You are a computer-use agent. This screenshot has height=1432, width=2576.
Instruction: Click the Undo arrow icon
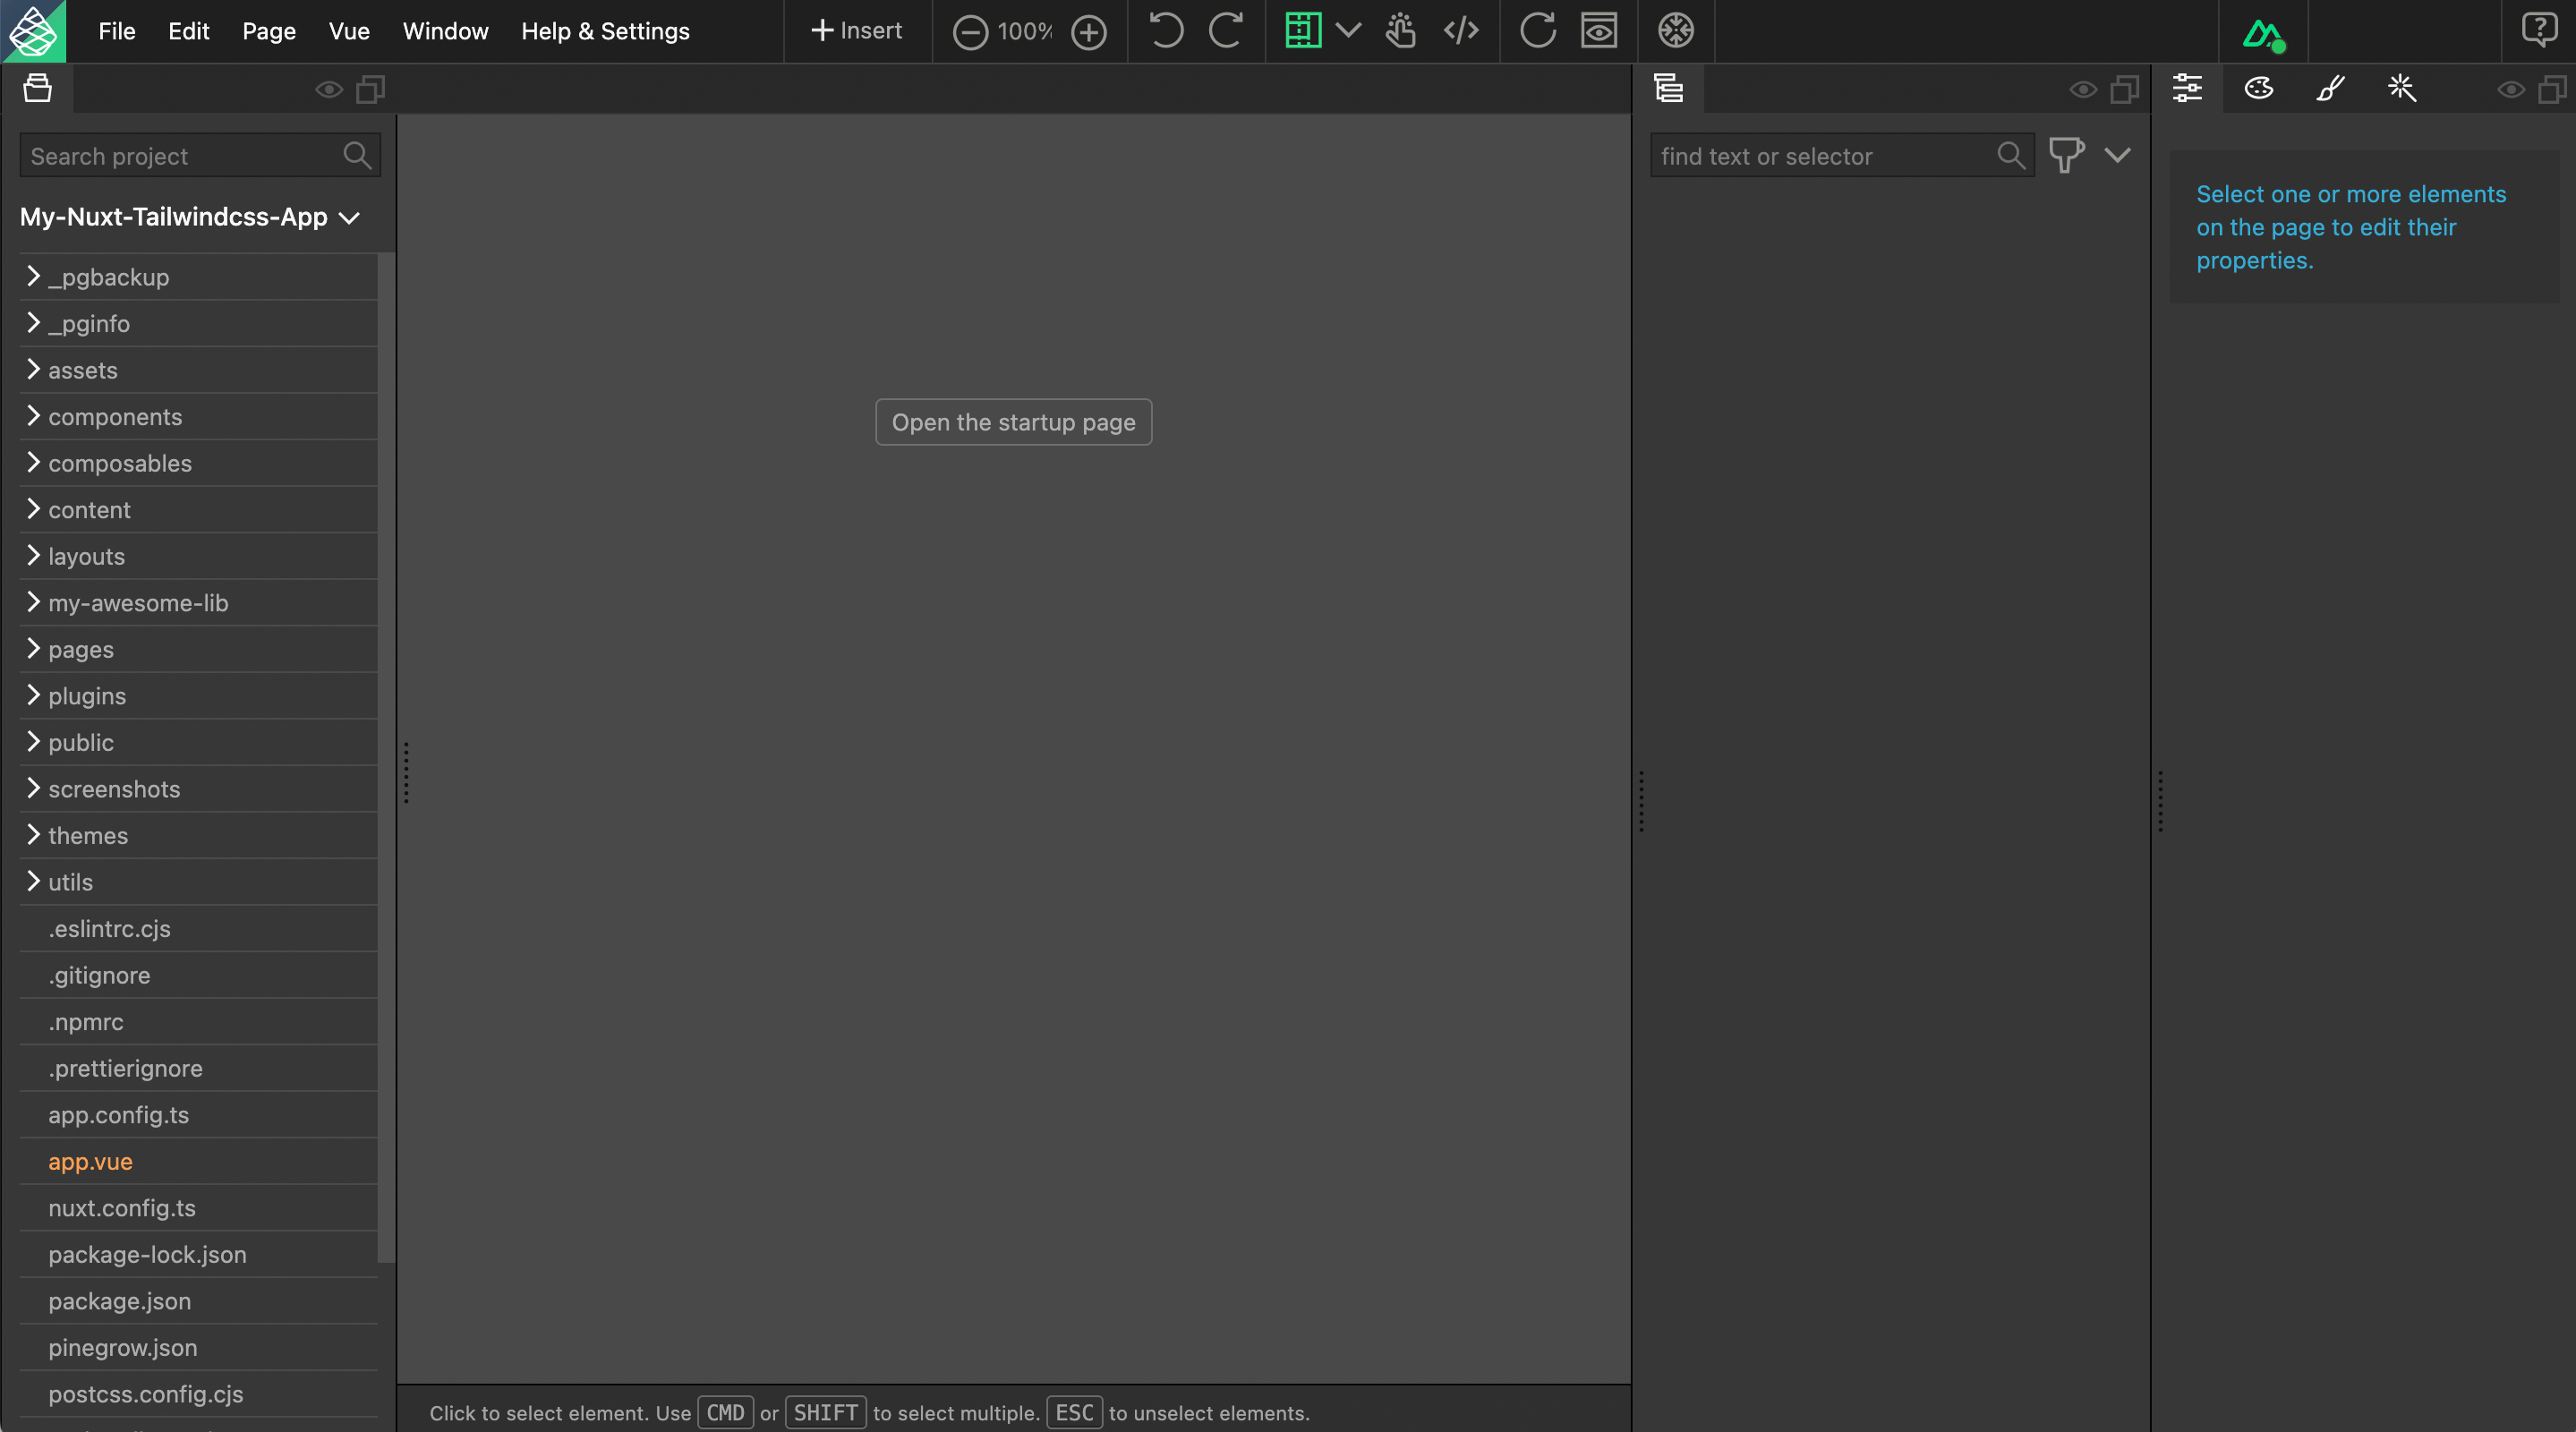(x=1166, y=31)
